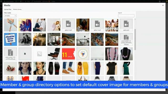Select the black-and-white woman at desk photo
Viewport: 168px width, 94px height.
[x=25, y=39]
